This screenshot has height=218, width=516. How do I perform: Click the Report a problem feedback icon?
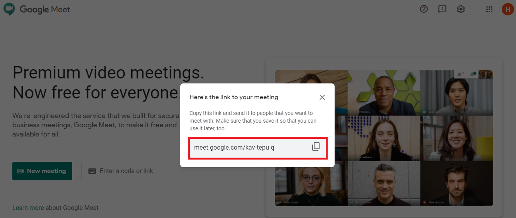[x=442, y=9]
